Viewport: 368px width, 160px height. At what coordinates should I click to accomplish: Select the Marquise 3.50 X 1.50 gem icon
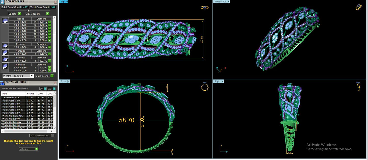point(5,52)
